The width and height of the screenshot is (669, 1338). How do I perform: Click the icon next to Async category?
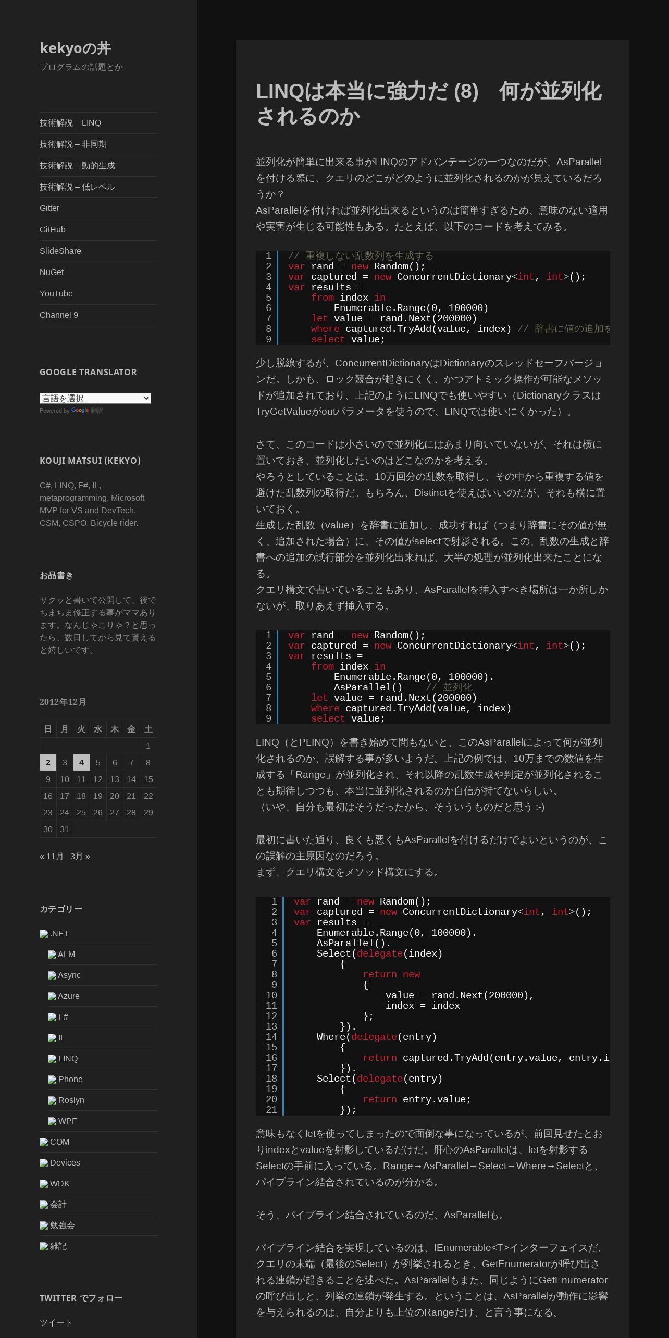(x=52, y=975)
